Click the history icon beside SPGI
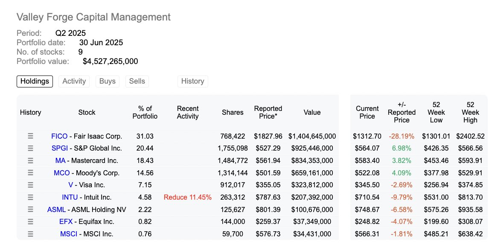The width and height of the screenshot is (495, 244). 30,148
